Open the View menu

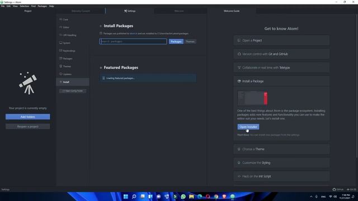point(15,6)
